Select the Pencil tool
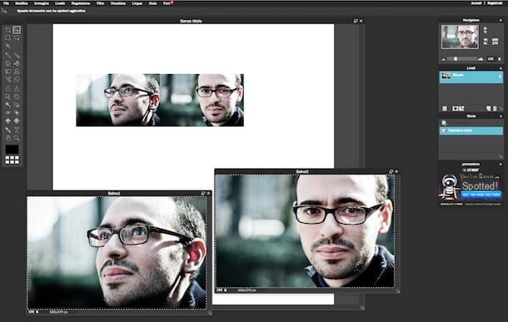Image resolution: width=508 pixels, height=322 pixels. [7, 55]
